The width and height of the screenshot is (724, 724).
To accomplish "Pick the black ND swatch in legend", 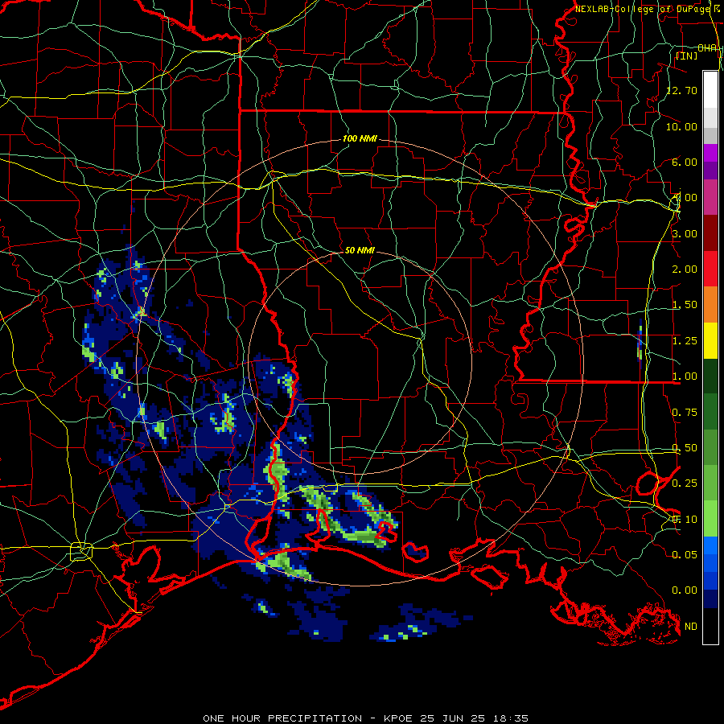I will (710, 626).
